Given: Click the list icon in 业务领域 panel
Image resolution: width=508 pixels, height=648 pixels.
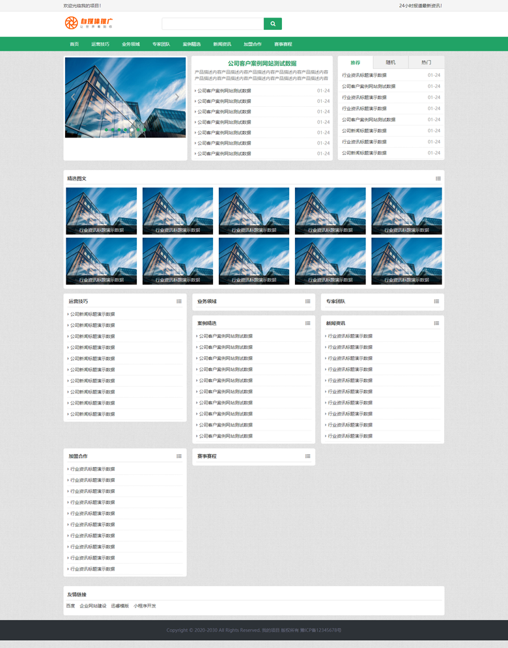Looking at the screenshot, I should (x=307, y=302).
